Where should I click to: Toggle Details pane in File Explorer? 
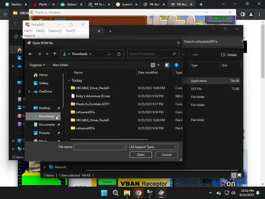point(229,55)
